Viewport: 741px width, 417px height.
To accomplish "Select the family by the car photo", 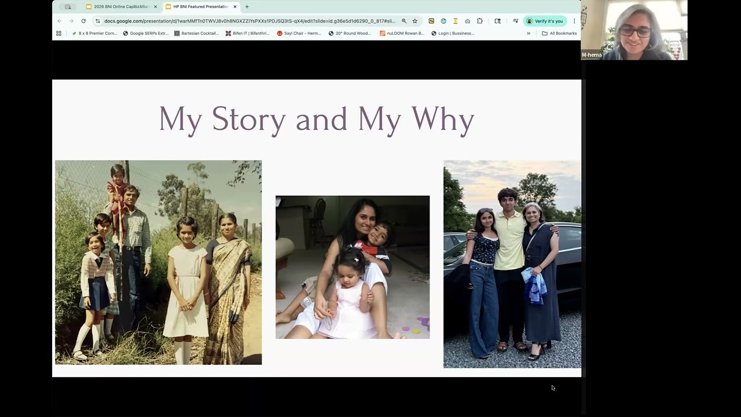I will pyautogui.click(x=512, y=264).
